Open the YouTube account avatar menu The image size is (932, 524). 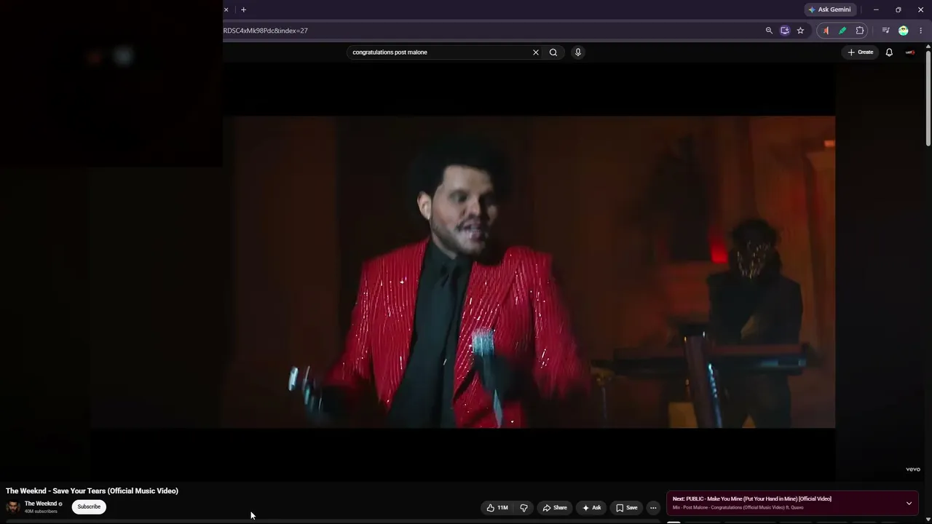point(910,52)
